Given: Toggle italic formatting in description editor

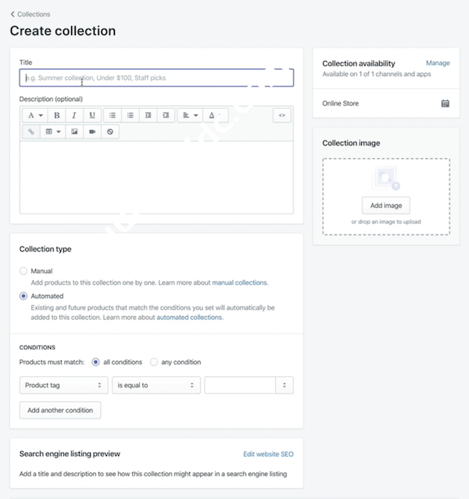Looking at the screenshot, I should [74, 116].
